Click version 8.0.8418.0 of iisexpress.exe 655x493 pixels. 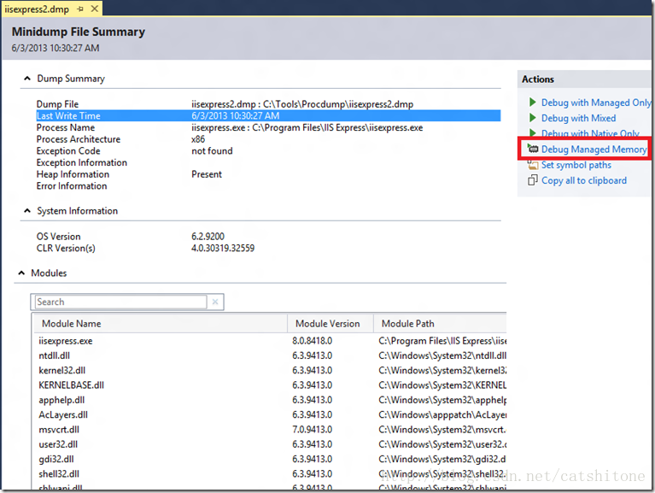312,341
